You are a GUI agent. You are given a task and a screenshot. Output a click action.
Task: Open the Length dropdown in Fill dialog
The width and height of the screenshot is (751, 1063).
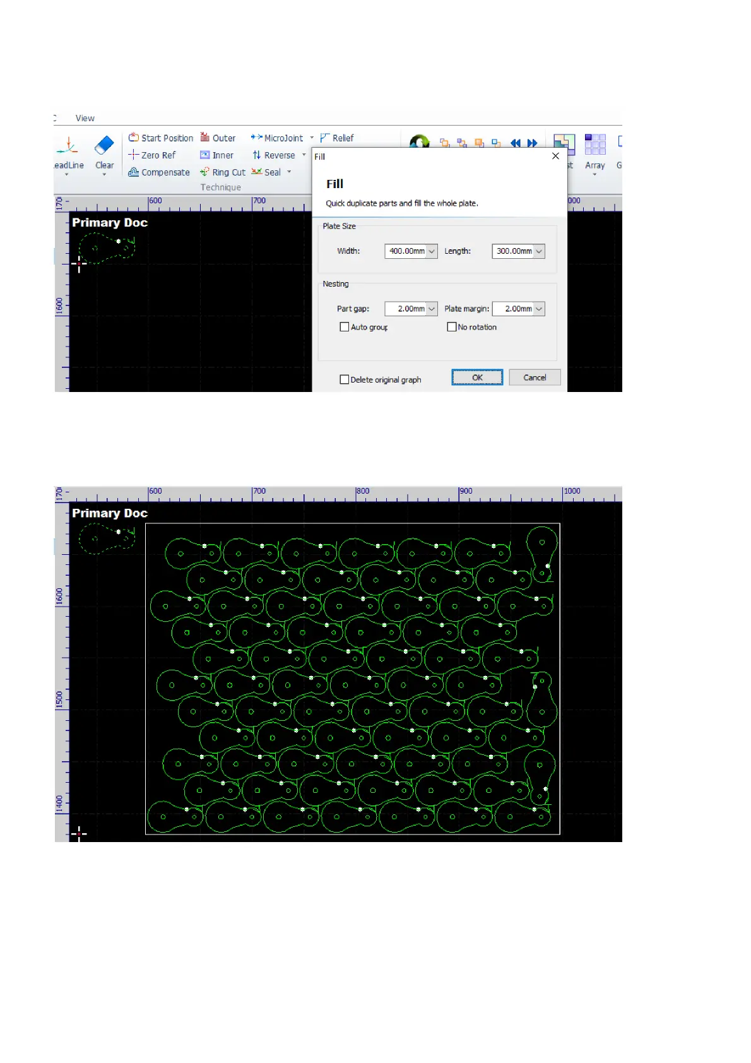539,251
